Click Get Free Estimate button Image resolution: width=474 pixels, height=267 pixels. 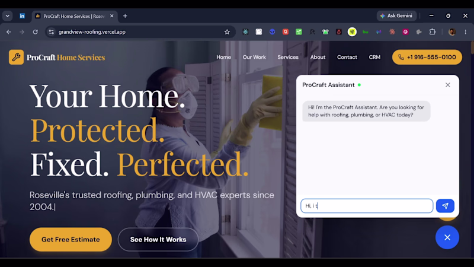pos(71,240)
